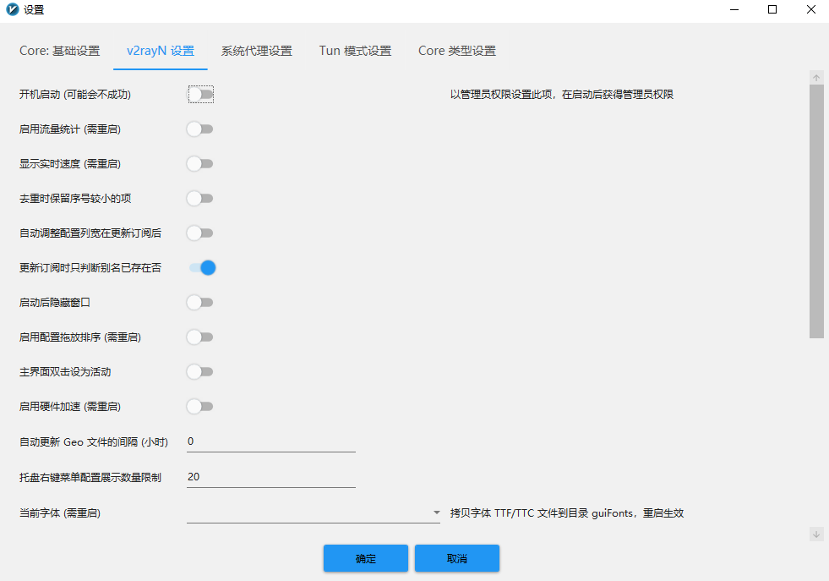Viewport: 829px width, 581px height.
Task: Click the 当前字体 (需重启) label
Action: [x=60, y=513]
